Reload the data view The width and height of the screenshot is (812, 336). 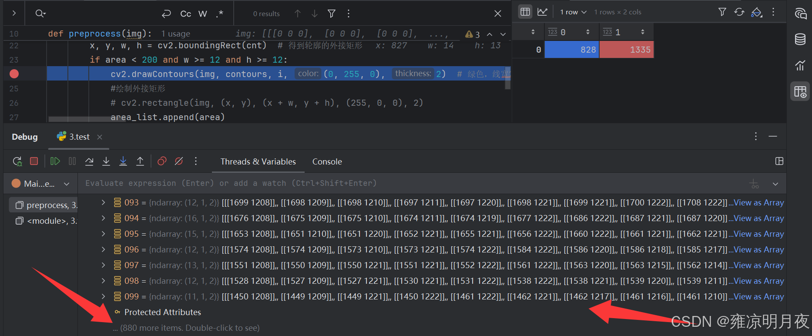[x=739, y=12]
